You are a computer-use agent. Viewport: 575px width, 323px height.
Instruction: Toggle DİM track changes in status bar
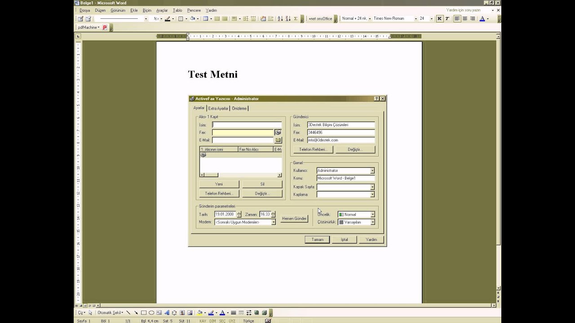pyautogui.click(x=212, y=321)
